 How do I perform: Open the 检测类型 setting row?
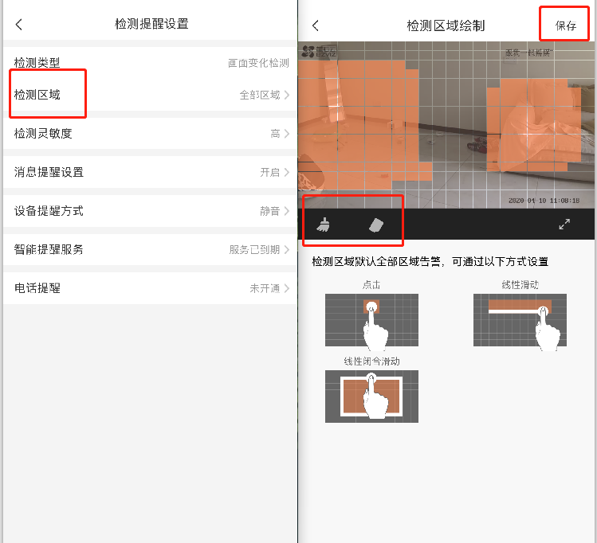tap(150, 63)
